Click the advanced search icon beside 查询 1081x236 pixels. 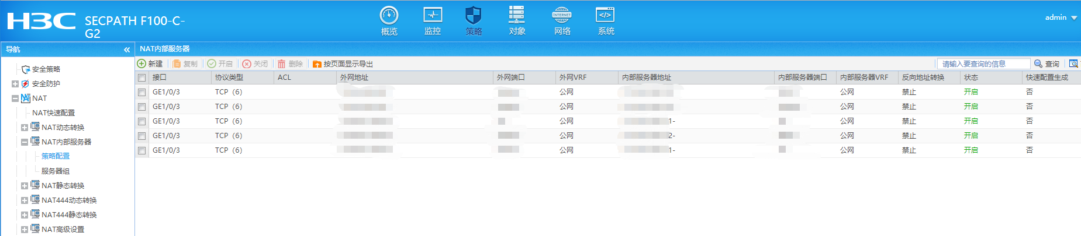(1073, 64)
